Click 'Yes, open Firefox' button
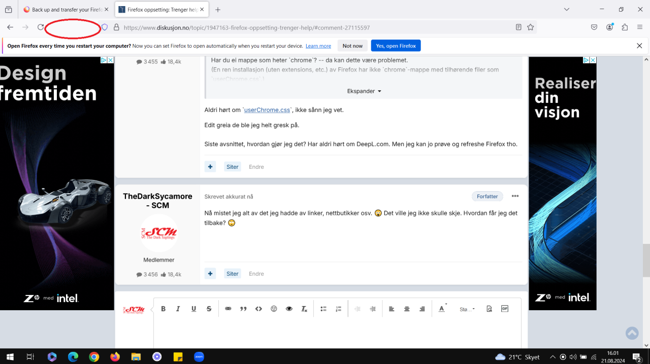Screen dimensions: 650x364 coord(396,46)
